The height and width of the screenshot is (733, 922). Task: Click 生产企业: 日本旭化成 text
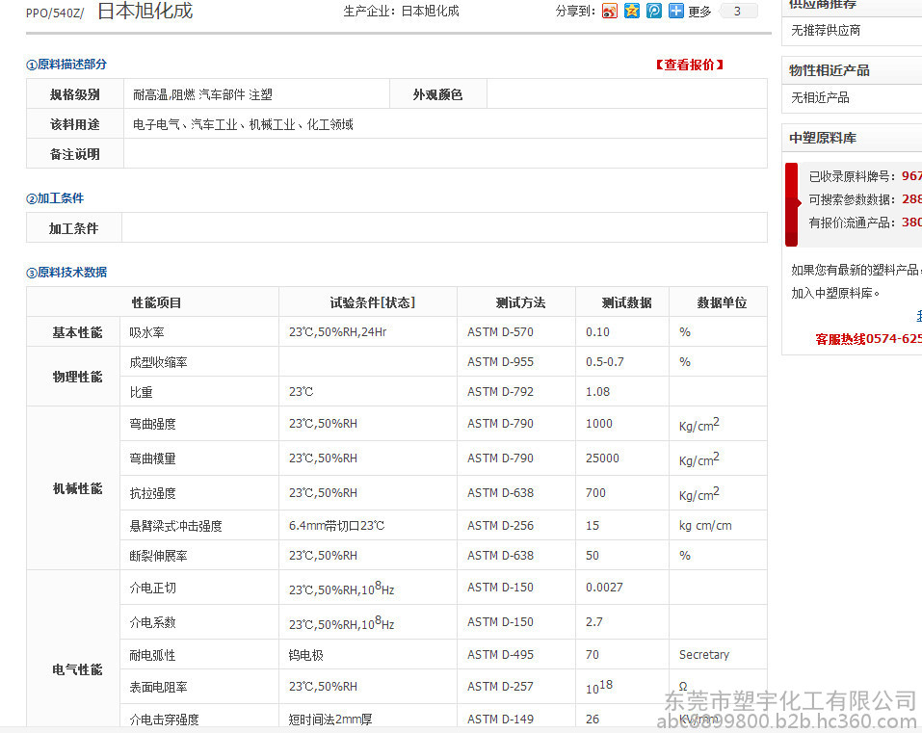[x=401, y=12]
